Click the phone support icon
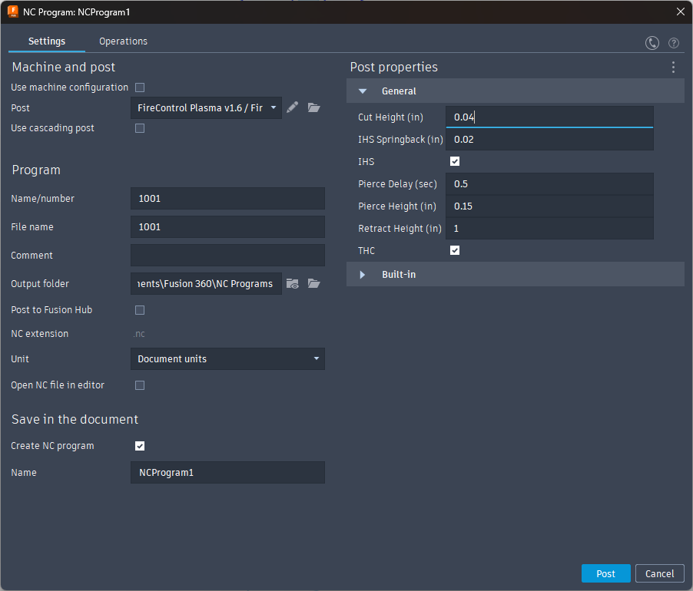 [x=652, y=43]
